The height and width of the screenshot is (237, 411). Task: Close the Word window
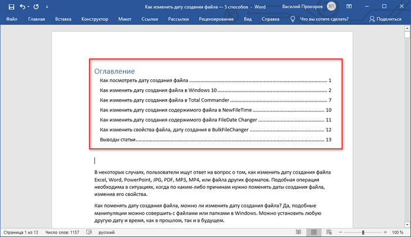pyautogui.click(x=402, y=6)
